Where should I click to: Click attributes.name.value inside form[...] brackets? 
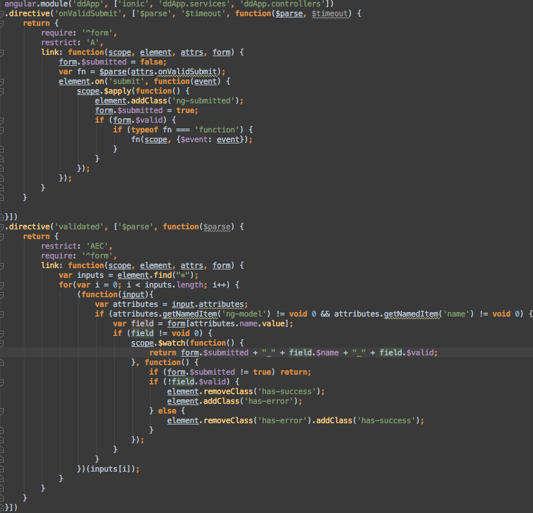pos(237,324)
